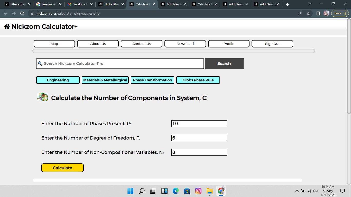Viewport: 351px width, 197px height.
Task: Click the Degree of Freedom field
Action: point(199,138)
